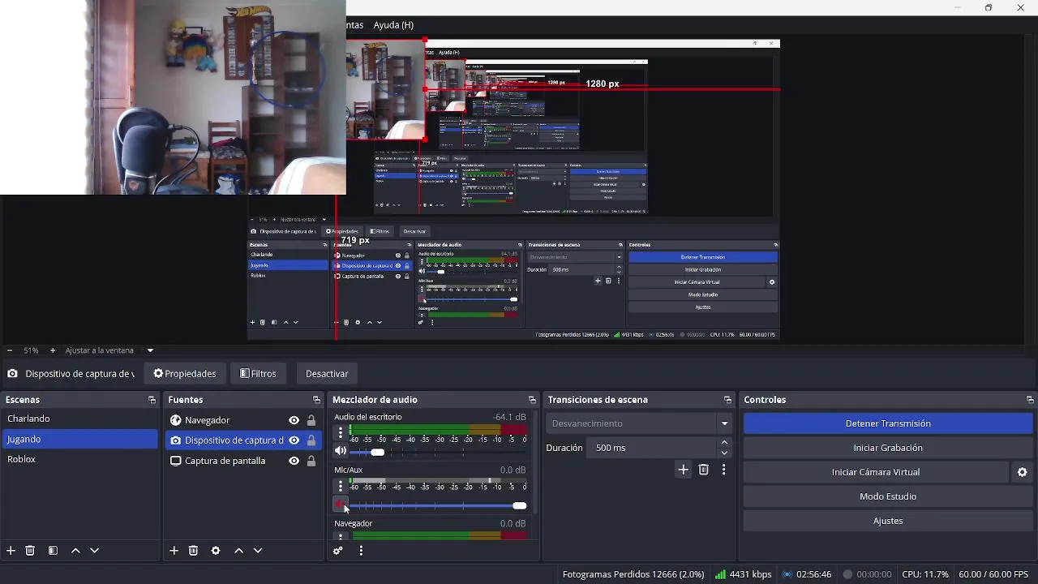This screenshot has width=1038, height=584.
Task: Click the Duración 500 ms input field
Action: [651, 448]
